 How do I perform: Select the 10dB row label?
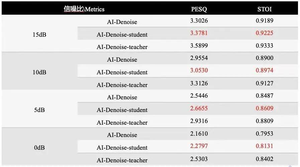point(40,72)
